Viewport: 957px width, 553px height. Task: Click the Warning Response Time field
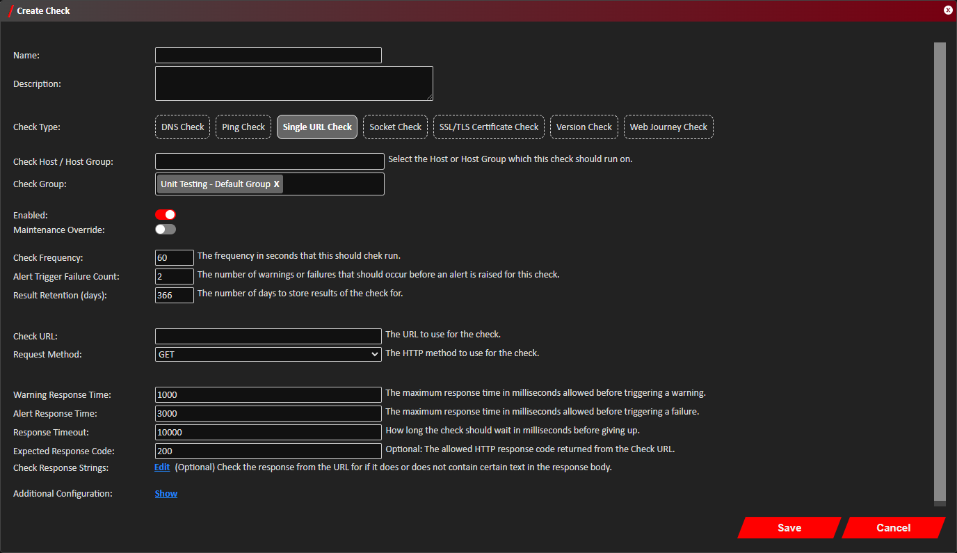tap(268, 394)
